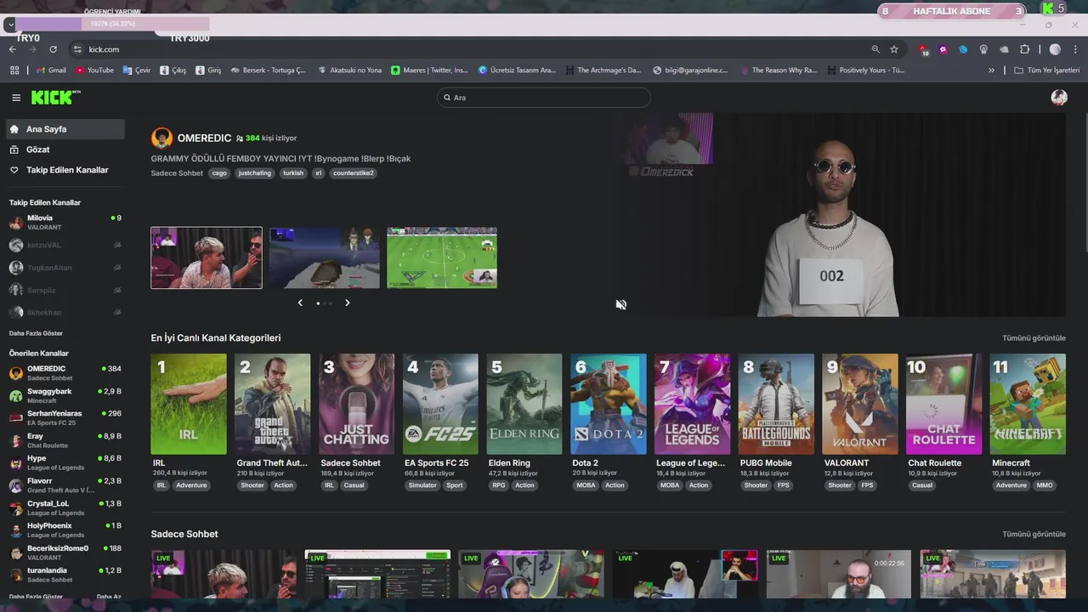Open the offline ketzuVAL channel
Image resolution: width=1088 pixels, height=612 pixels.
[65, 245]
